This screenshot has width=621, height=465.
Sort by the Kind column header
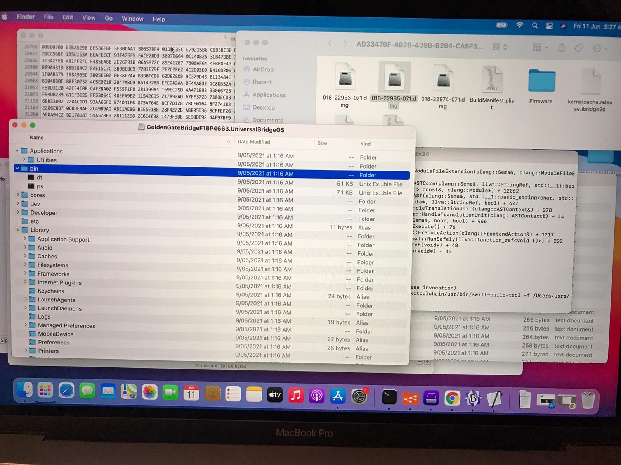click(365, 144)
